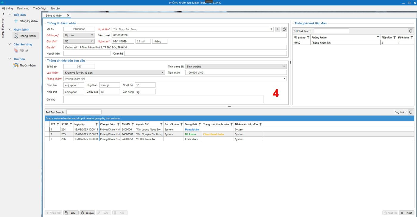
Task: Filter the Họ tên BN column
Action: (x=161, y=124)
